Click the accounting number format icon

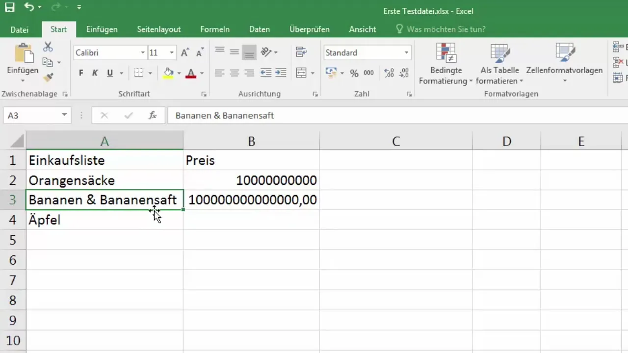(x=331, y=73)
